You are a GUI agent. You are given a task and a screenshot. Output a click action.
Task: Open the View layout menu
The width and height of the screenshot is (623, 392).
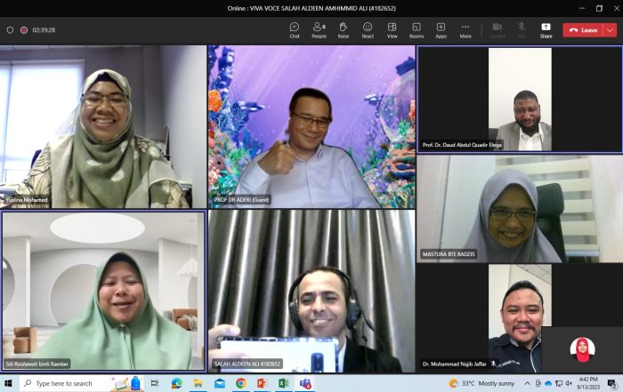click(392, 29)
